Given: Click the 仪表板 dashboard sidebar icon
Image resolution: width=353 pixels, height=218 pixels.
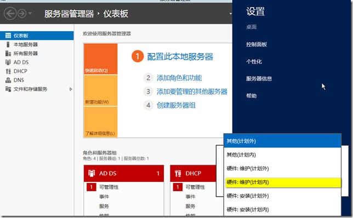Looking at the screenshot, I should [x=8, y=36].
